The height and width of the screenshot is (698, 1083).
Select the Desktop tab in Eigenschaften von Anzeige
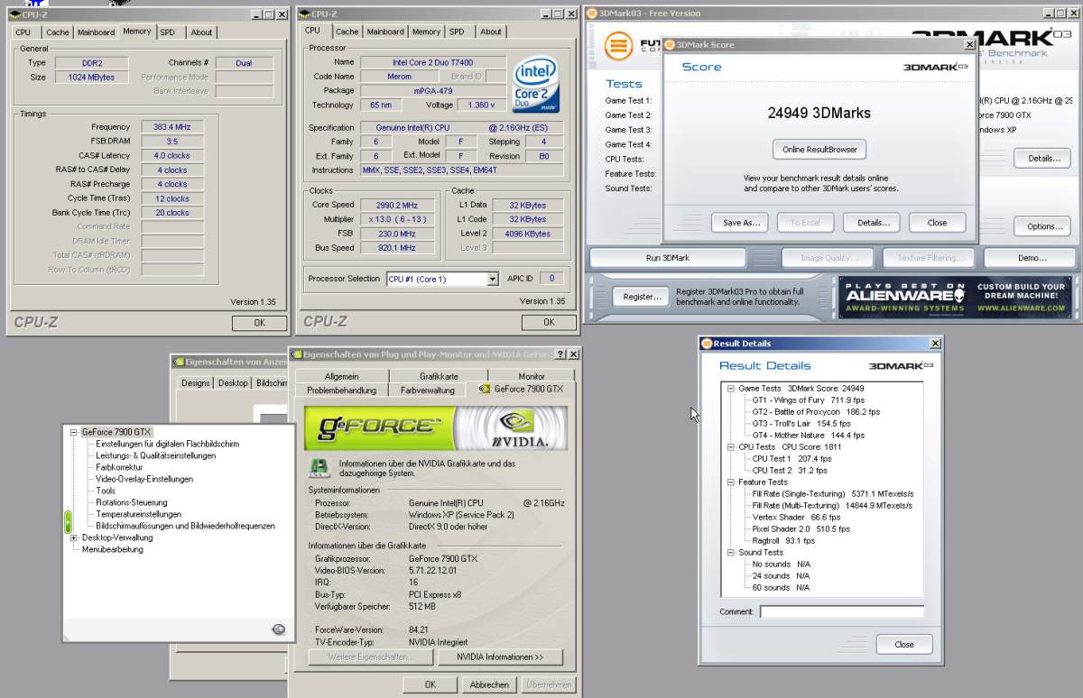click(x=233, y=382)
